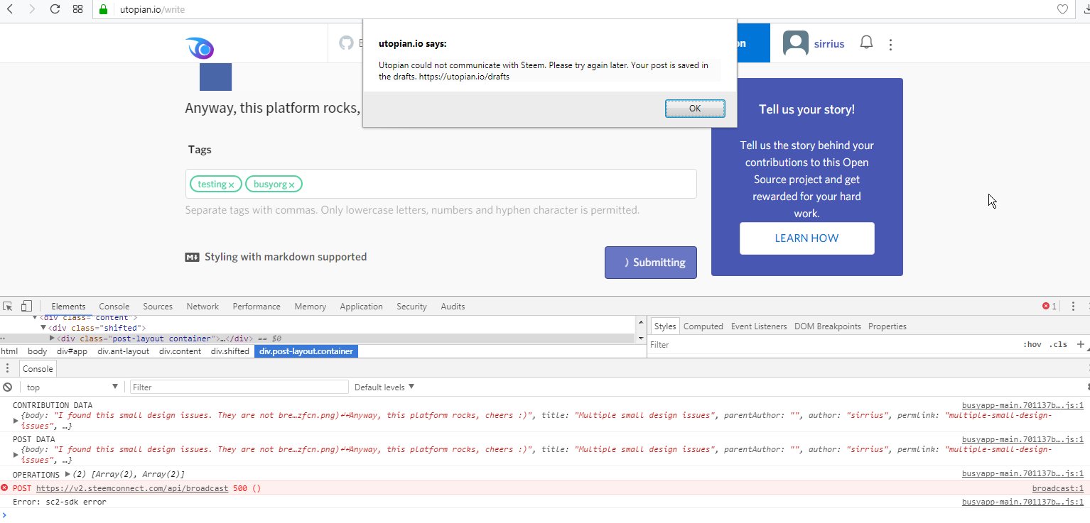This screenshot has width=1090, height=523.
Task: Click the tags input box
Action: pyautogui.click(x=441, y=184)
